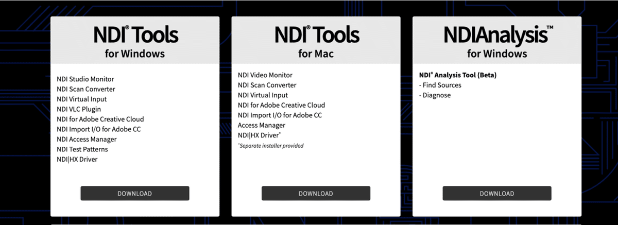Select 'NDI Import I/O for Adobe CC' in Mac card
The width and height of the screenshot is (618, 225).
pyautogui.click(x=280, y=115)
